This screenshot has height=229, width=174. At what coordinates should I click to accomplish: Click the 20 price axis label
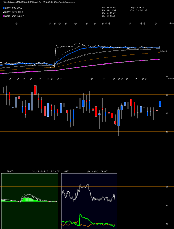[x=167, y=95]
